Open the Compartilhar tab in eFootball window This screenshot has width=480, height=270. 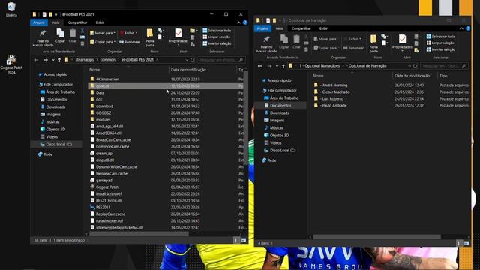click(x=77, y=22)
